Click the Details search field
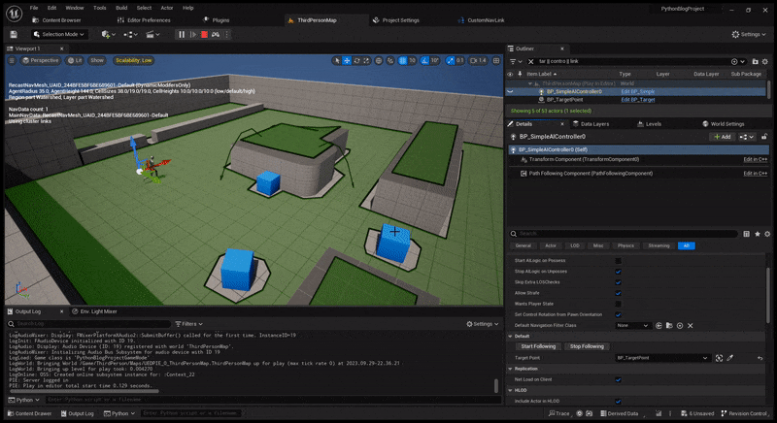The height and width of the screenshot is (423, 777). [x=624, y=234]
